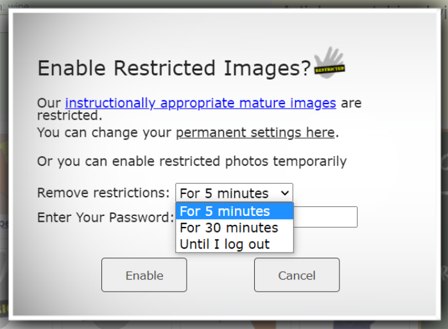Dismiss dialog with the Cancel button
The image size is (448, 329).
point(297,275)
